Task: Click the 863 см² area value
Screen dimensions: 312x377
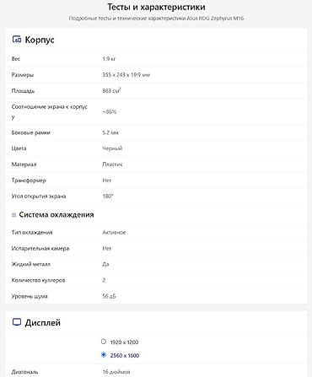Action: click(x=111, y=90)
